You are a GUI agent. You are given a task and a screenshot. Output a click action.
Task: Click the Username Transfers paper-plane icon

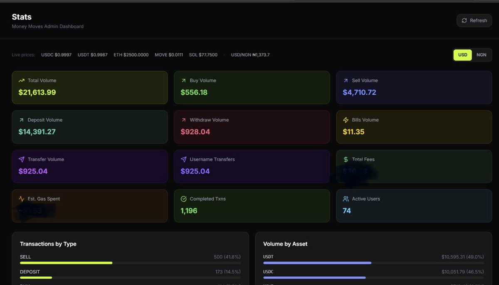point(183,160)
